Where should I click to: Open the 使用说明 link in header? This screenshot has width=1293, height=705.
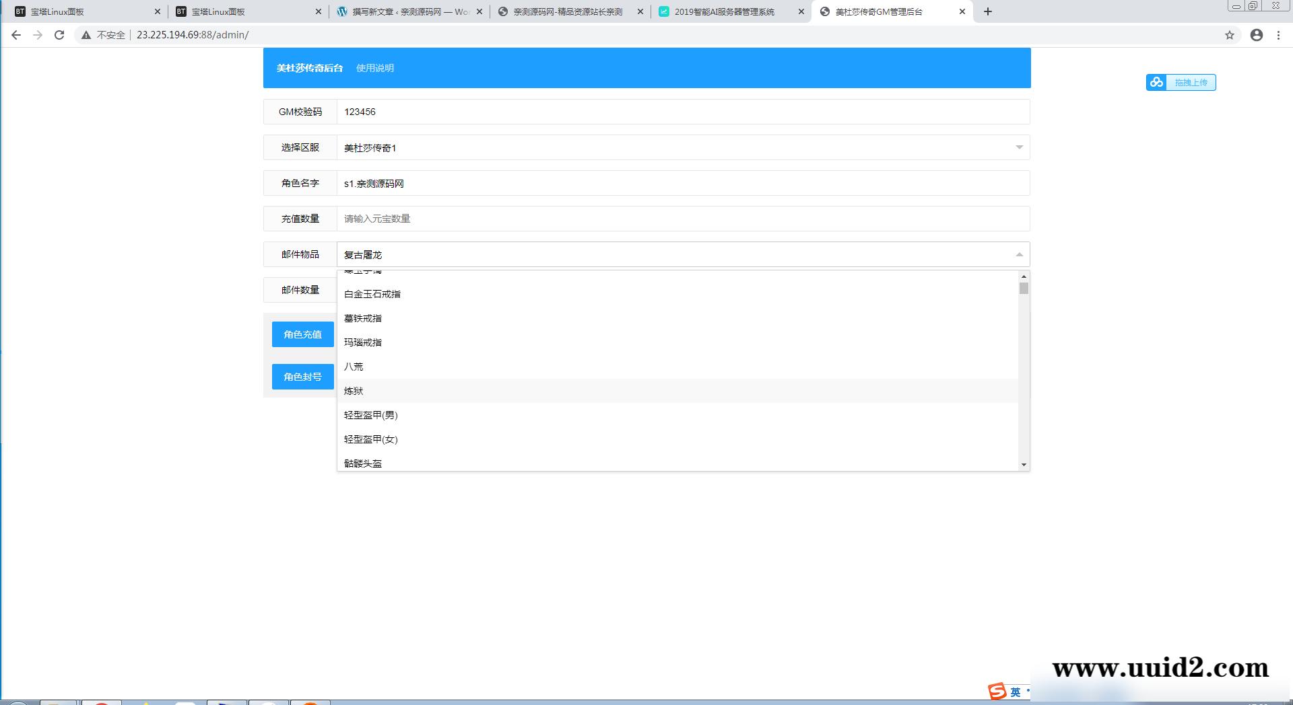(375, 68)
